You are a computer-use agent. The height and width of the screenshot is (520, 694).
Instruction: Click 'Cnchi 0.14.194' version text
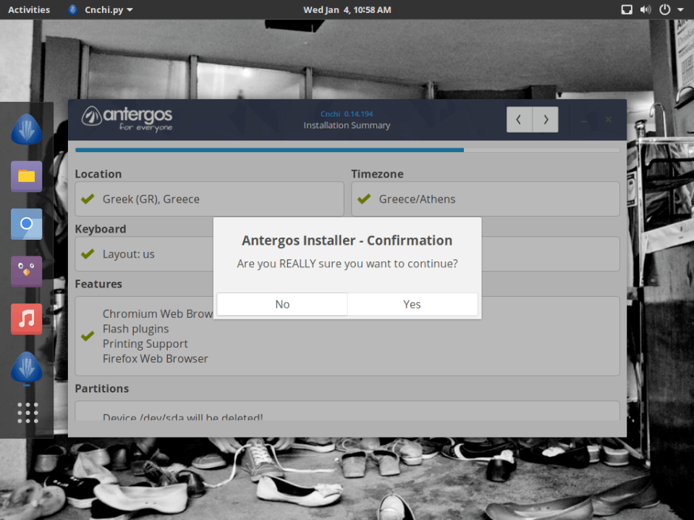pos(347,114)
